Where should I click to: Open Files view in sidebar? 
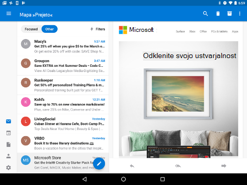(x=8, y=144)
